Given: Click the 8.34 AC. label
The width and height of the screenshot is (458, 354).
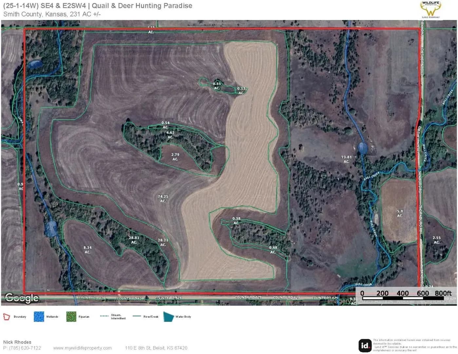Looking at the screenshot, I should pyautogui.click(x=87, y=250).
